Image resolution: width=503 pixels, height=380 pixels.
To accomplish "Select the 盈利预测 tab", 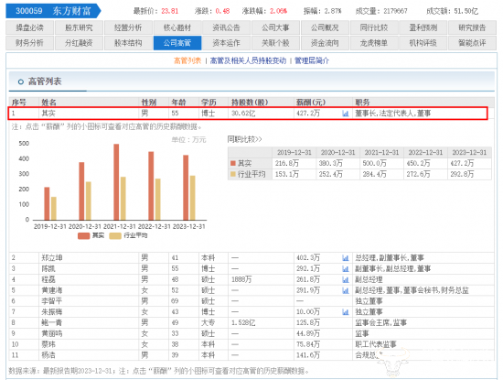I will click(423, 27).
